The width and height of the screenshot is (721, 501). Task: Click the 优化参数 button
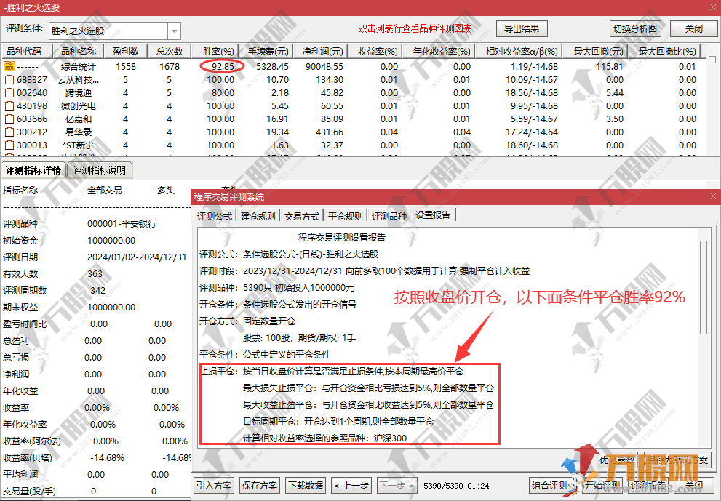[618, 460]
